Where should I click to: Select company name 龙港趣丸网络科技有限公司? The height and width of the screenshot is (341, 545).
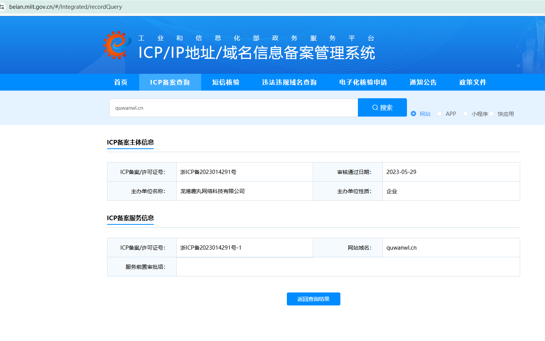213,191
